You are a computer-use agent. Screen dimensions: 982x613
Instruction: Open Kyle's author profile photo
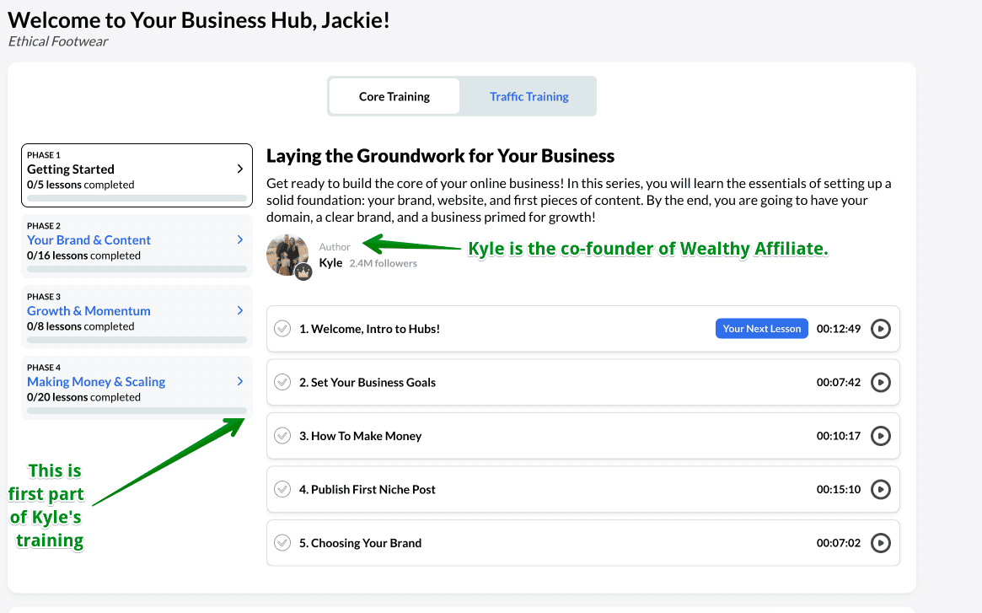[x=287, y=255]
